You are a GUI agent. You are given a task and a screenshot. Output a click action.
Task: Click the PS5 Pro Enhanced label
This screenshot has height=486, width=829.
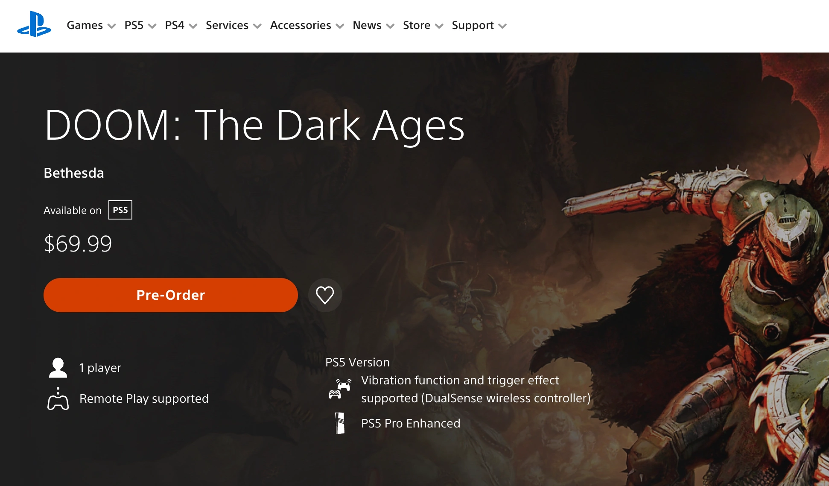[x=411, y=423]
